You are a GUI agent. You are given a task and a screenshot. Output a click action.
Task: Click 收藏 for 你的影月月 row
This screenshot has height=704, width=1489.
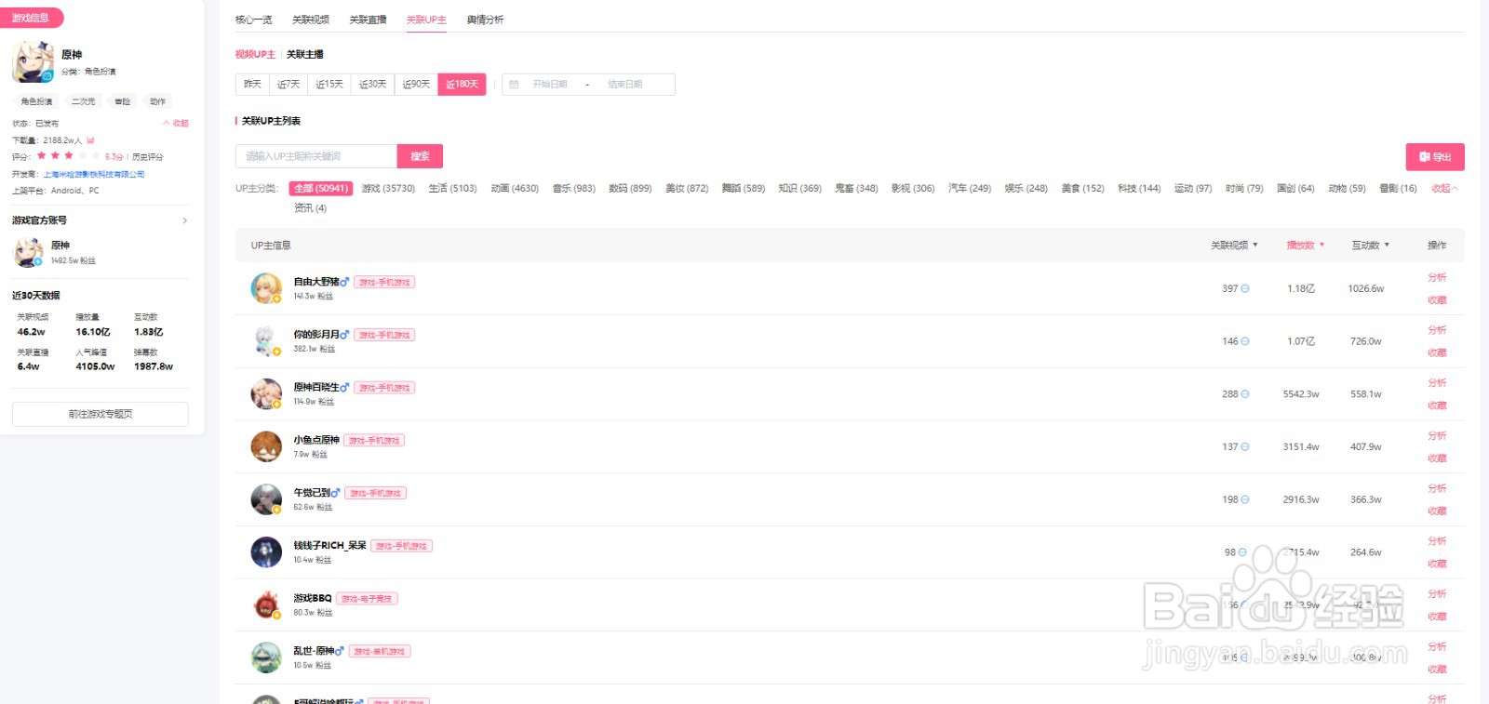[x=1437, y=352]
